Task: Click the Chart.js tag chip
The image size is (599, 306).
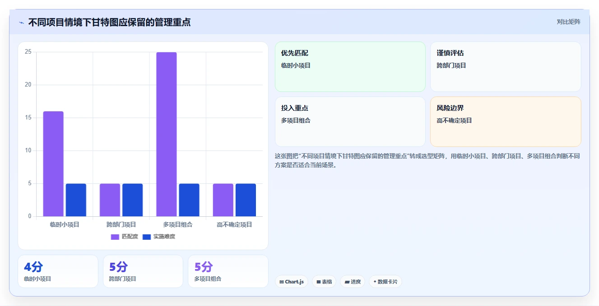Action: tap(292, 282)
